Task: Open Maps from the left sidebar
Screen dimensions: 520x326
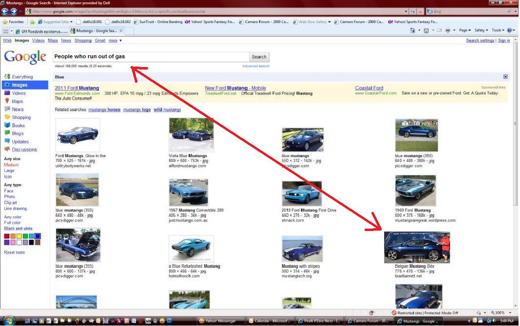Action: pyautogui.click(x=7, y=101)
